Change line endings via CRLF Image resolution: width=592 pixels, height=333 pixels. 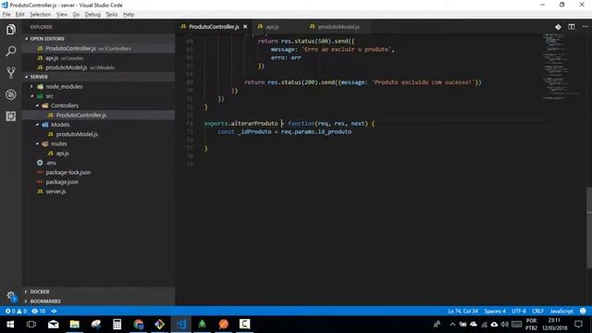click(537, 311)
